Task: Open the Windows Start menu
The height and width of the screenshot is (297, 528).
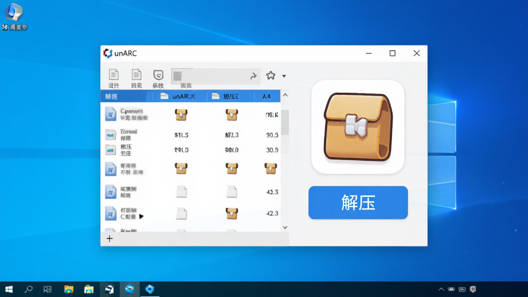Action: (x=9, y=289)
